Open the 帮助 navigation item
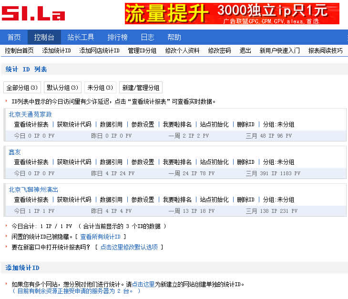Screen dimensions: 348x299 tap(174, 37)
